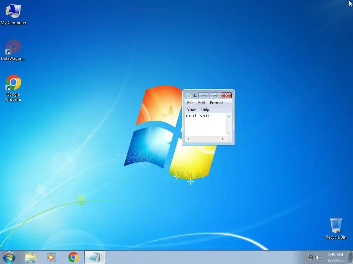Maximize the Notepad window

click(x=215, y=96)
